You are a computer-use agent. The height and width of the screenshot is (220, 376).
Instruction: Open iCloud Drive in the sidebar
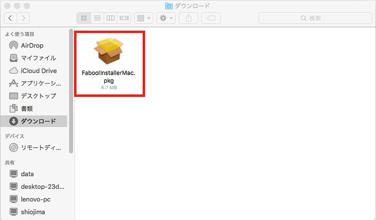(34, 71)
